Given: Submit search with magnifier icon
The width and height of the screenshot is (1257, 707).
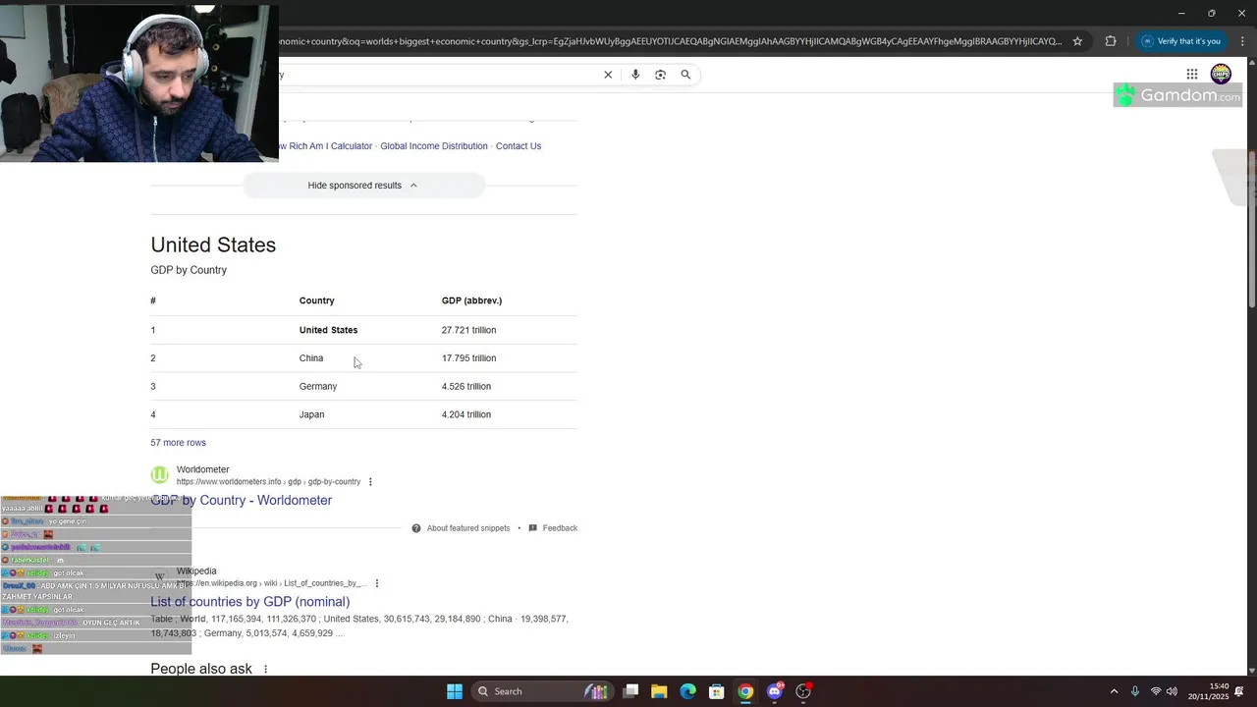Looking at the screenshot, I should [x=685, y=75].
